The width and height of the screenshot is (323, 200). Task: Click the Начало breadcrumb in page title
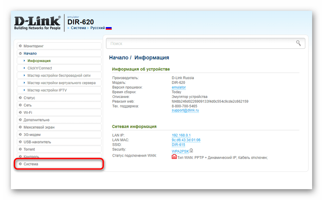[x=119, y=58]
